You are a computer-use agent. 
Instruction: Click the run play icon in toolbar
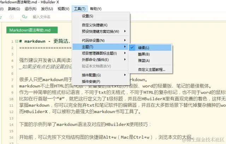[12, 17]
